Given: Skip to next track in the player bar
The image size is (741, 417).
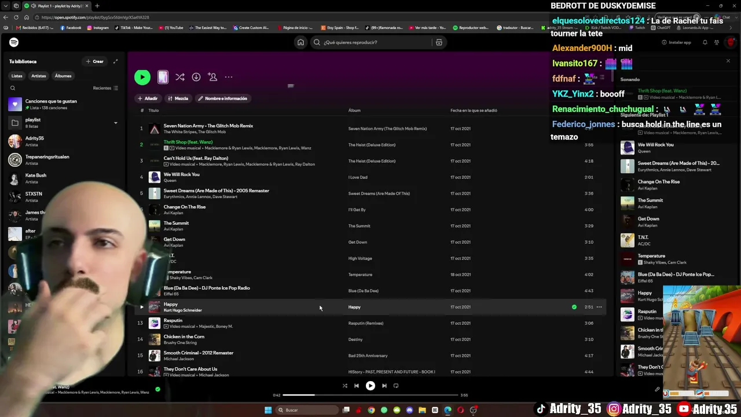Looking at the screenshot, I should tap(384, 386).
